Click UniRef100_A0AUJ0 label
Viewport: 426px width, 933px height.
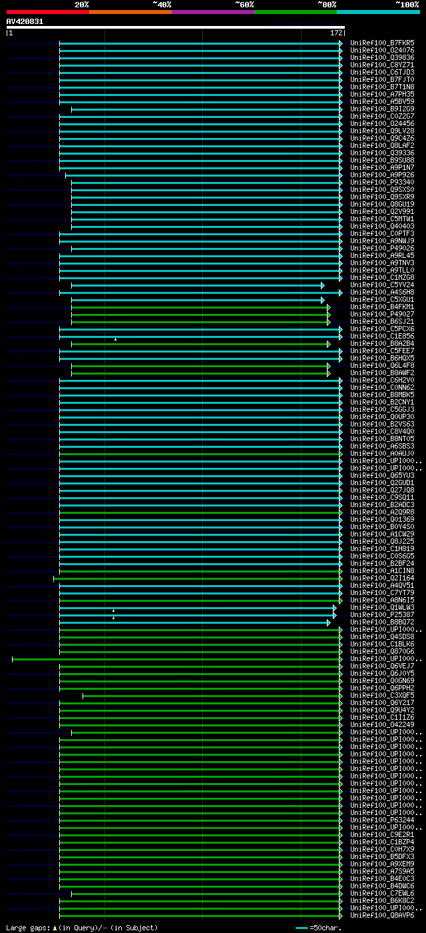tap(382, 453)
